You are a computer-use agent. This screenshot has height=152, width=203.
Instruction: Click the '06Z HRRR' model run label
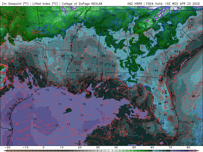[x=135, y=4]
